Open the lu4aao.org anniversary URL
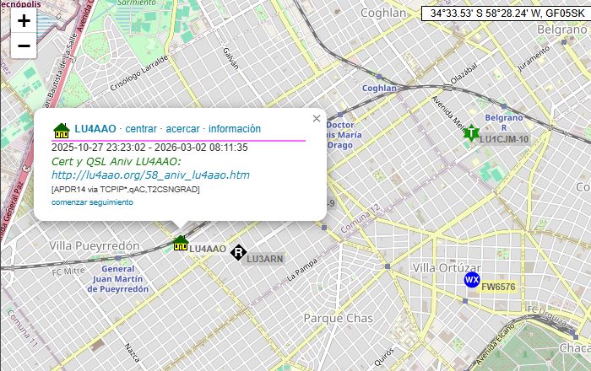The width and height of the screenshot is (591, 371). coord(150,175)
